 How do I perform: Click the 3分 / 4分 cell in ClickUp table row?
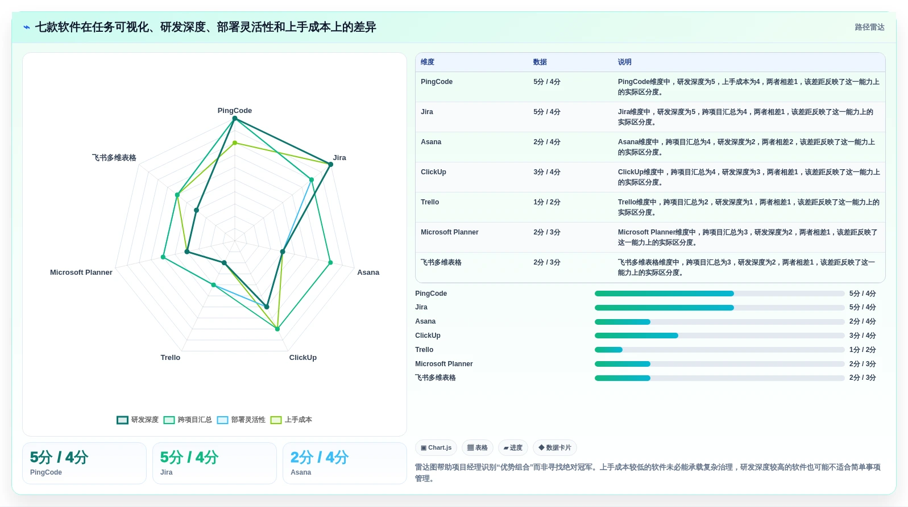pos(547,172)
